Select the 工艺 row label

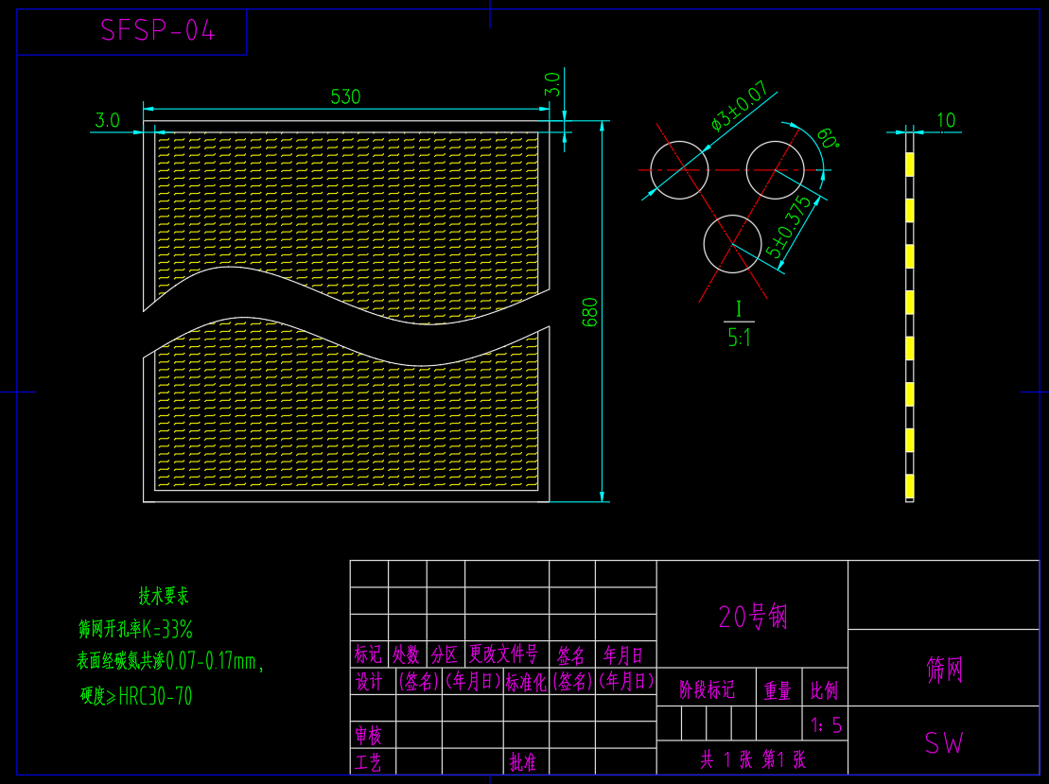[368, 762]
